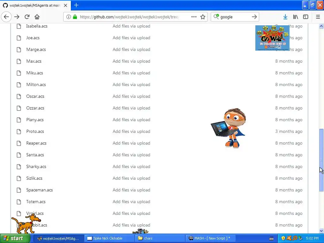Image resolution: width=324 pixels, height=243 pixels.
Task: Click the scrollbar up arrow
Action: [321, 26]
